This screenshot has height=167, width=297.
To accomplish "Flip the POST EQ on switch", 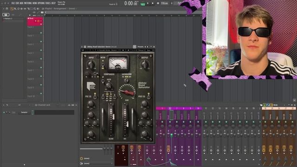I will [148, 97].
